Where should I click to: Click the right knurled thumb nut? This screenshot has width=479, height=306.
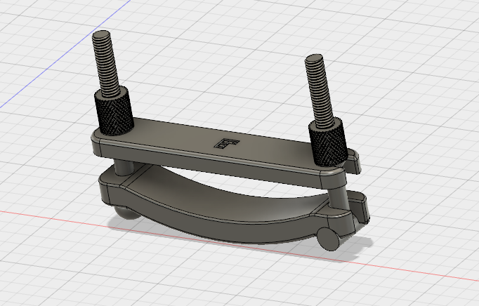(x=328, y=142)
